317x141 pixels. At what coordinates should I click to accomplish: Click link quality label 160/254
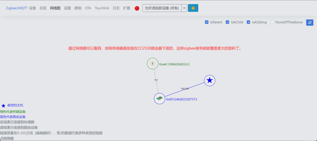tap(185, 89)
